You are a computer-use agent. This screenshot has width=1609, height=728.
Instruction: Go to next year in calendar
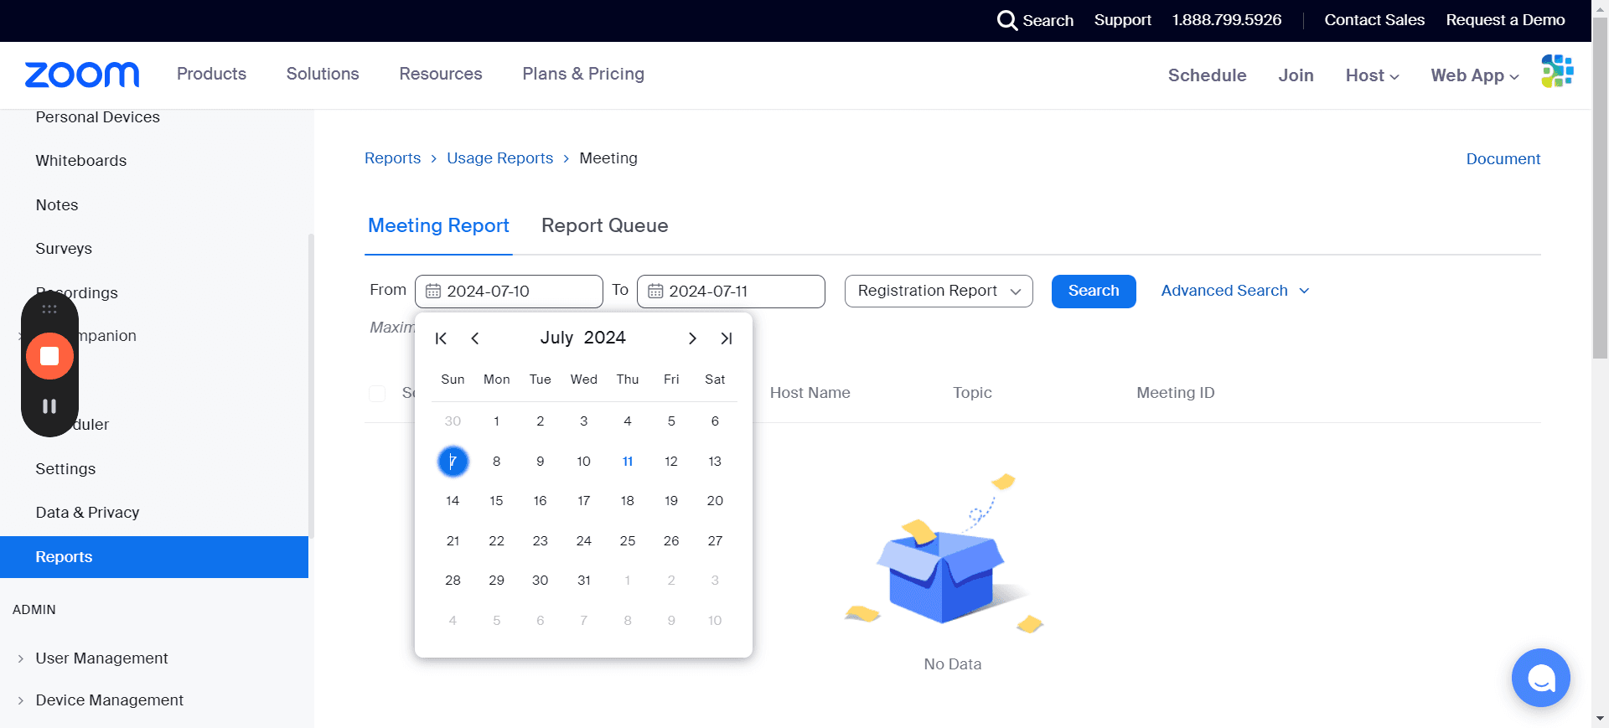727,338
